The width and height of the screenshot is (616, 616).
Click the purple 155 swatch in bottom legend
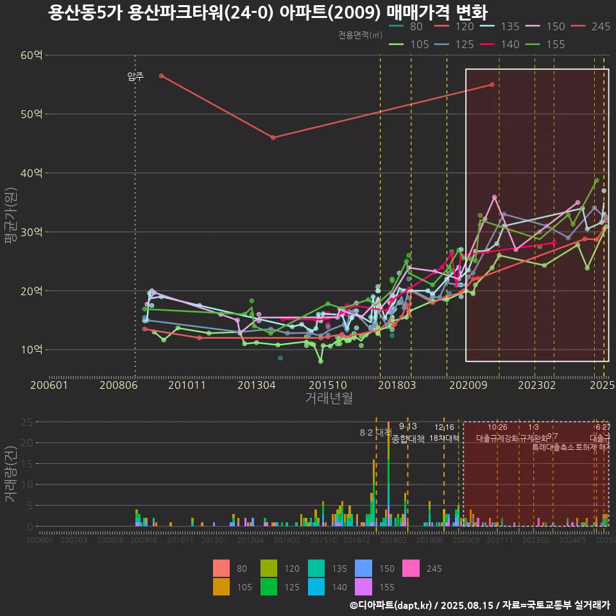point(363,587)
